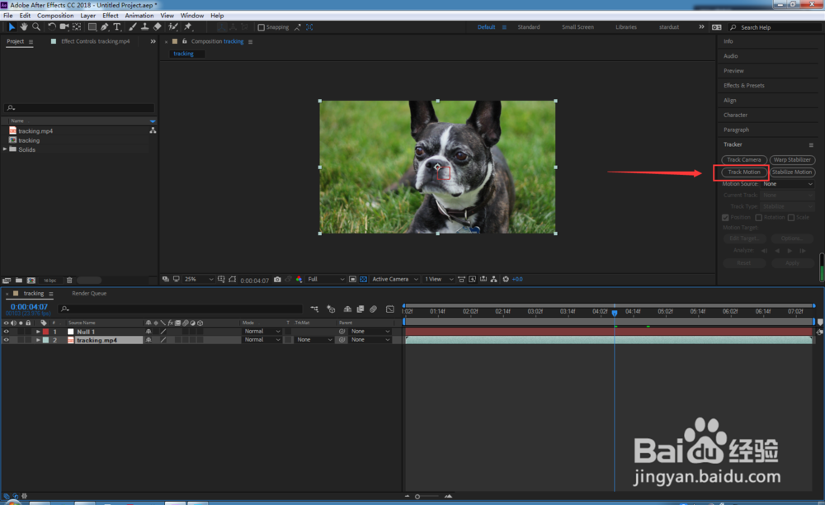
Task: Select the Pan Behind anchor point tool
Action: click(x=77, y=27)
